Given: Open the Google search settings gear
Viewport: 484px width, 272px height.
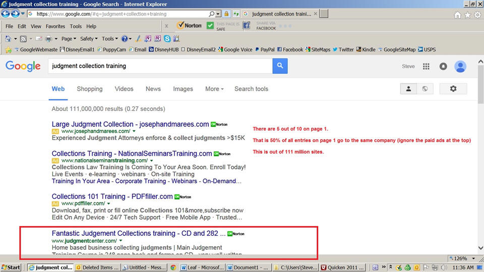Looking at the screenshot, I should (x=453, y=89).
